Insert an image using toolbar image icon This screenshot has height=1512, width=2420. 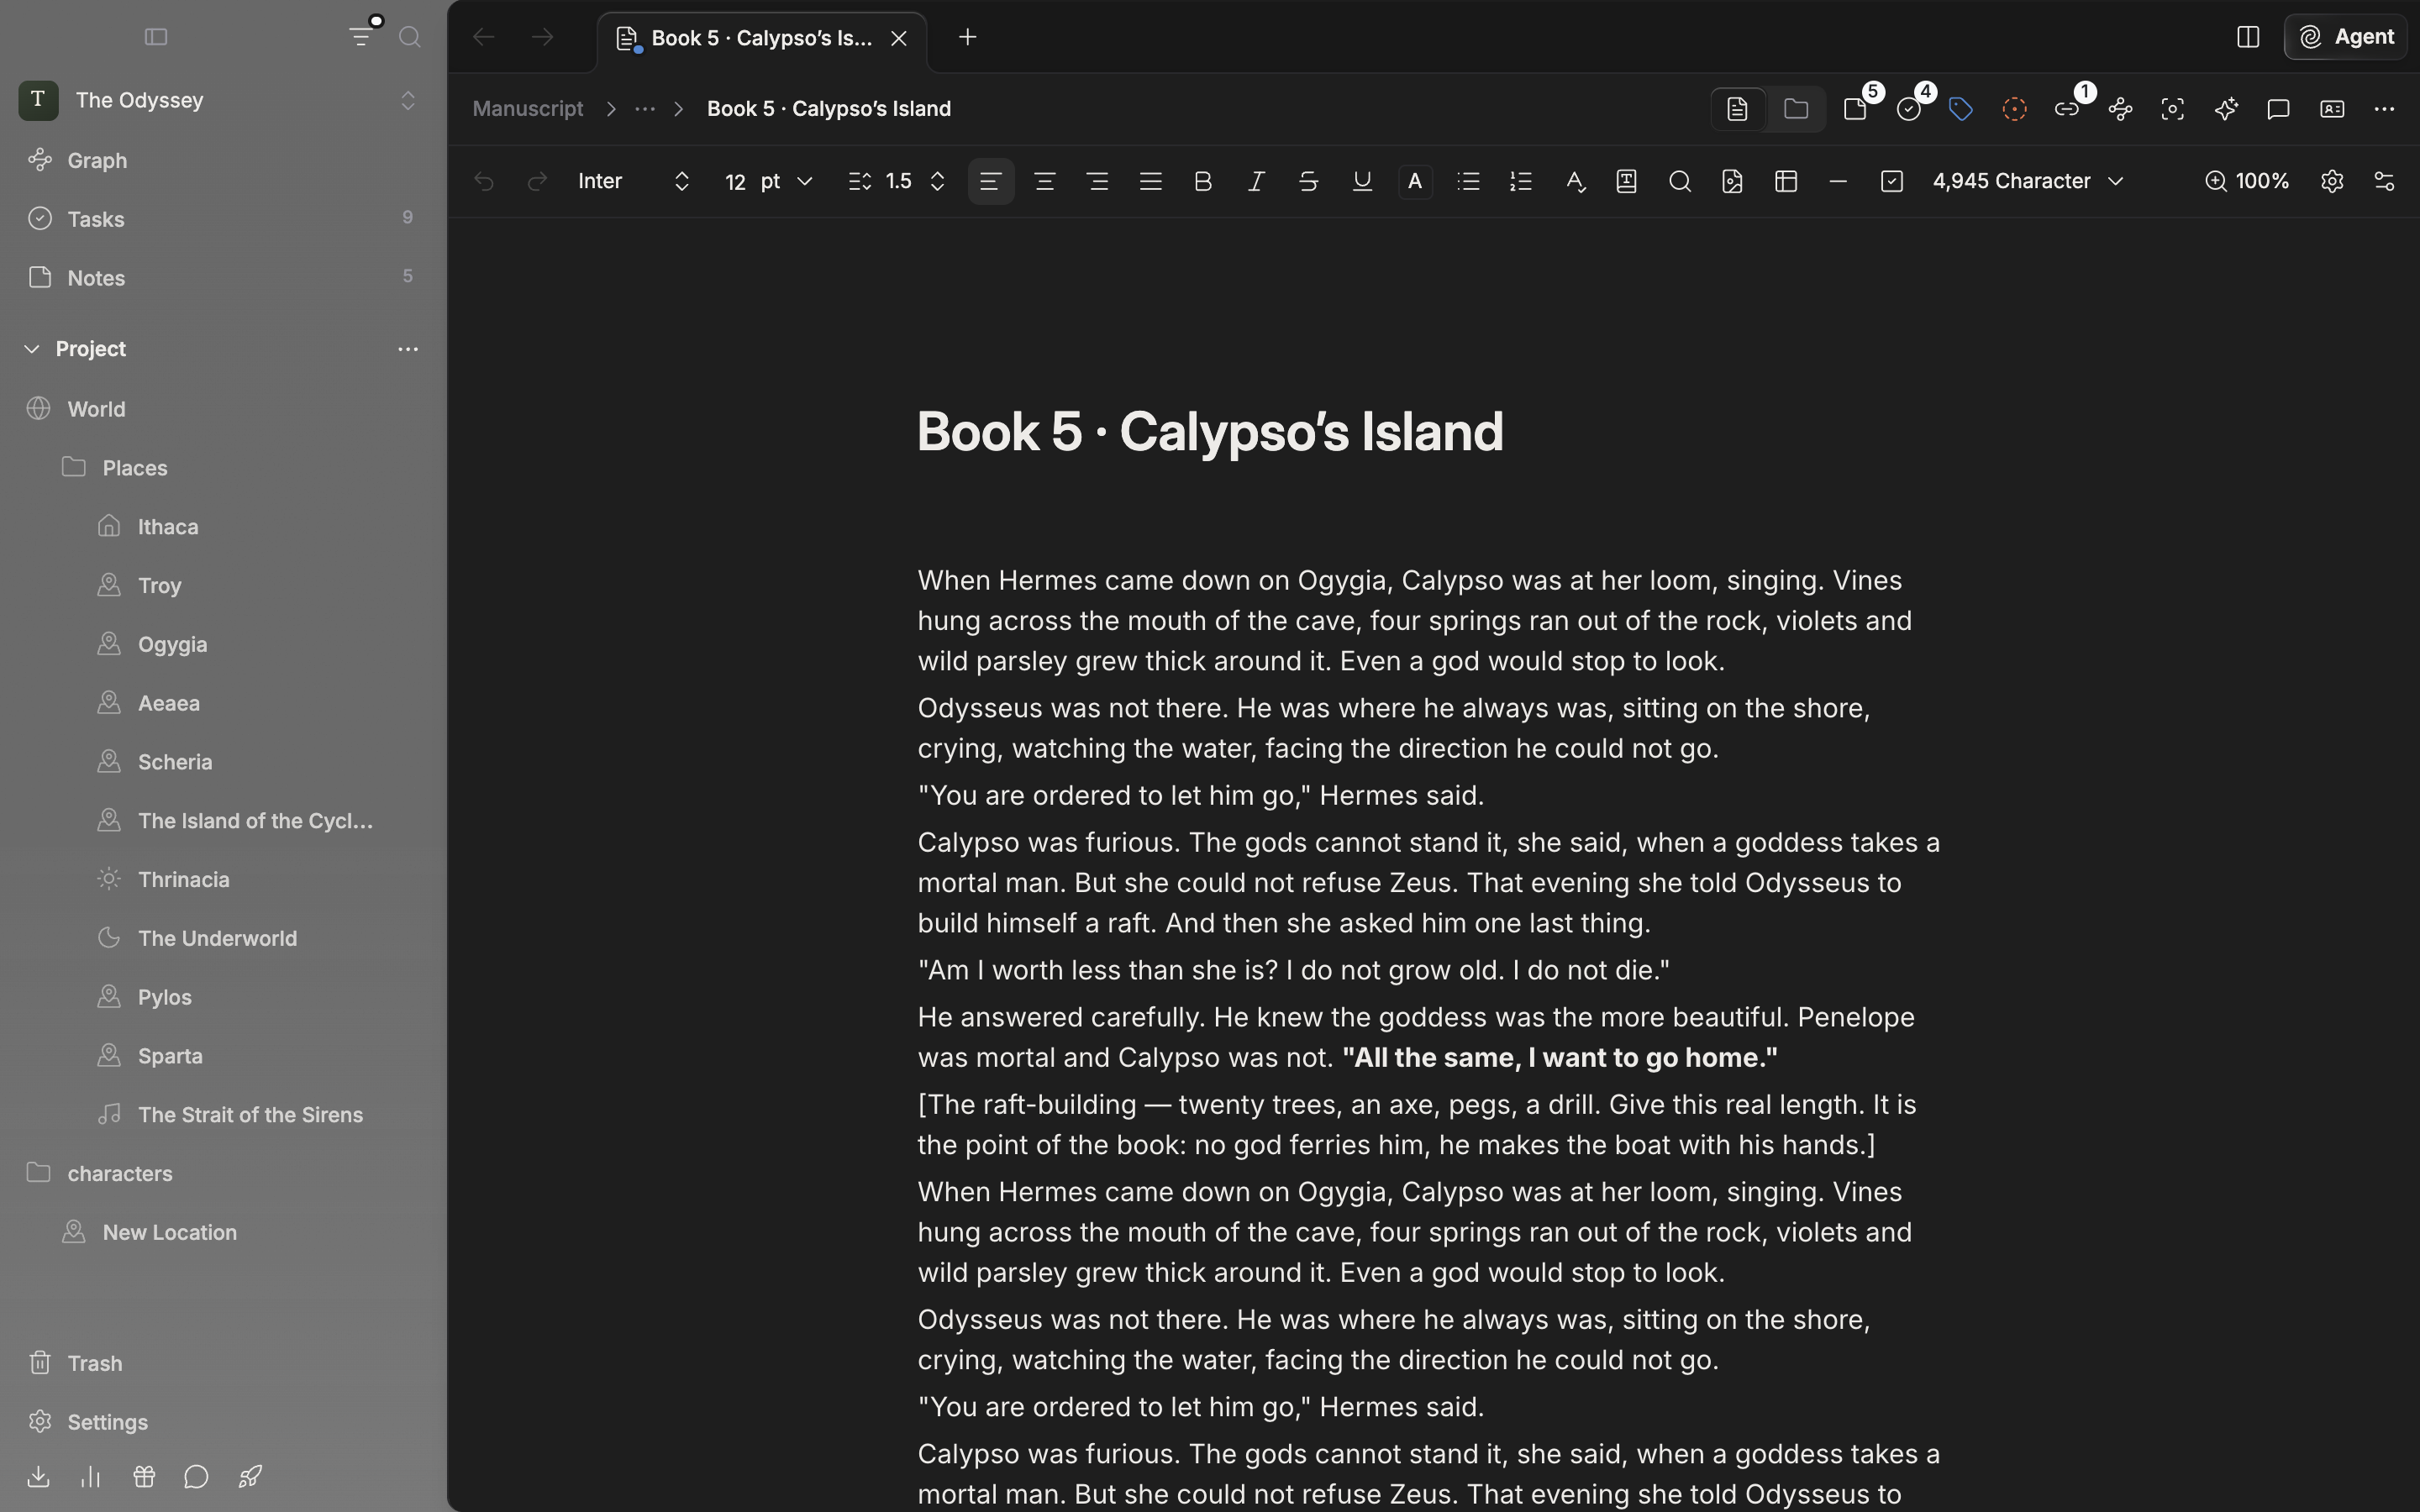click(x=1732, y=181)
